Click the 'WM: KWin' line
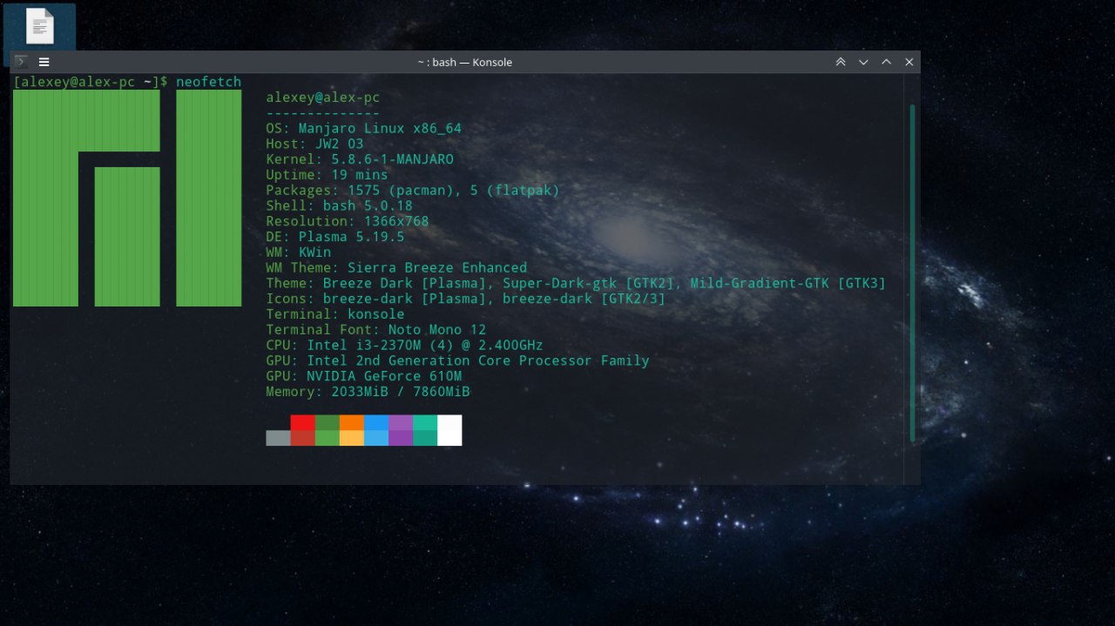This screenshot has width=1115, height=626. 299,252
